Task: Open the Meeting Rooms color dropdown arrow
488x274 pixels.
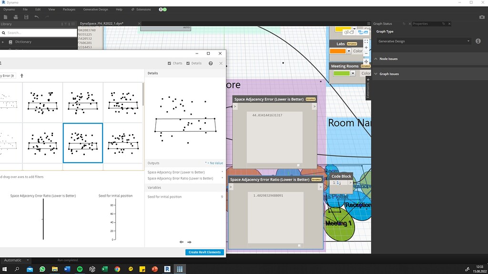Action: 353,74
